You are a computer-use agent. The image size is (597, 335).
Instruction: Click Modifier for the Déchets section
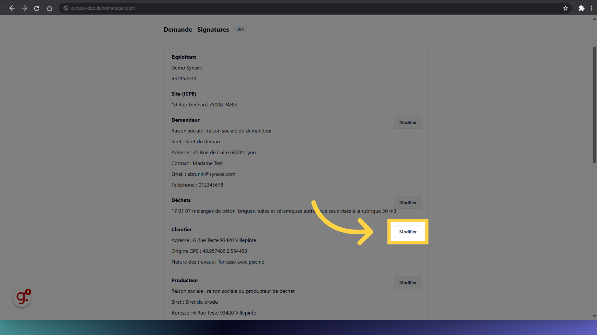pos(408,203)
